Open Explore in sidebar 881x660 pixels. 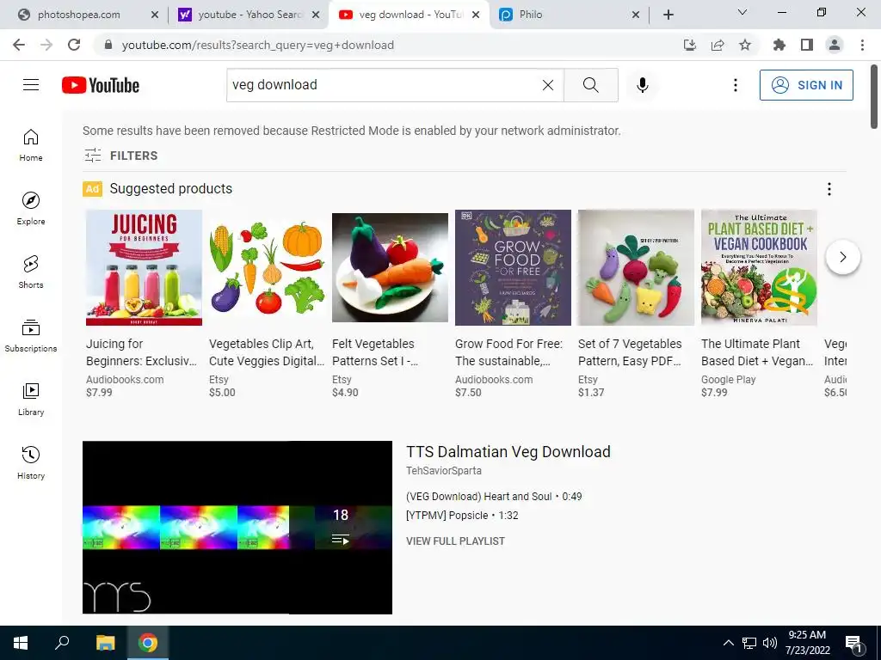point(31,209)
